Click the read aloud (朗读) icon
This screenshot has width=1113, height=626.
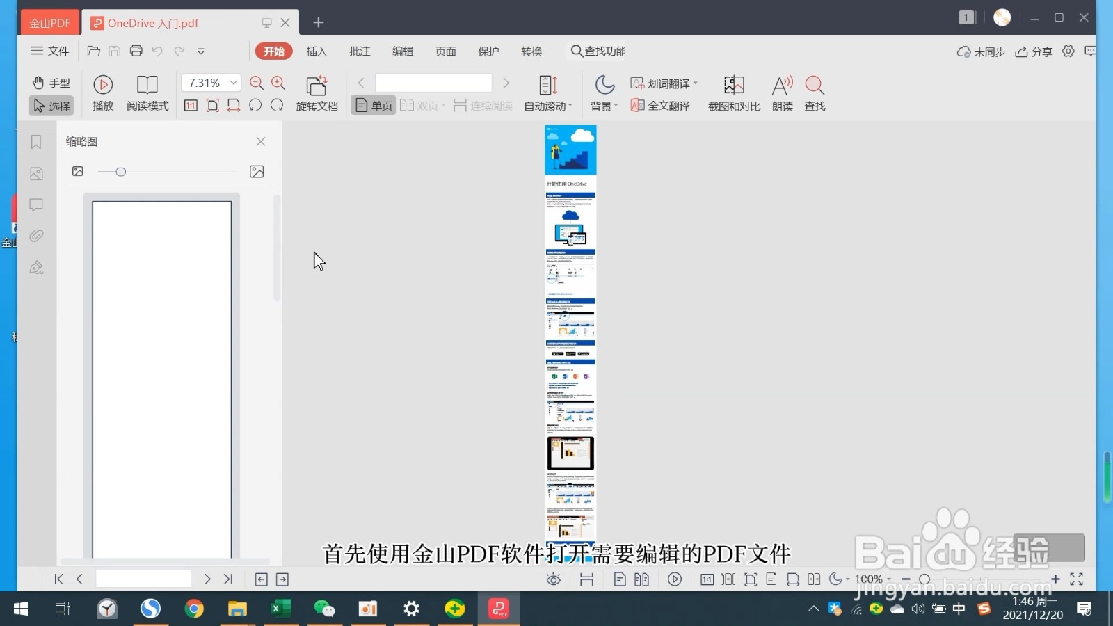click(x=783, y=86)
